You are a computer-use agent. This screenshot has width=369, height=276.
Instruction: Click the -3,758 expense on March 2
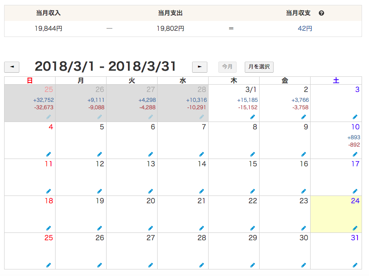[x=300, y=108]
